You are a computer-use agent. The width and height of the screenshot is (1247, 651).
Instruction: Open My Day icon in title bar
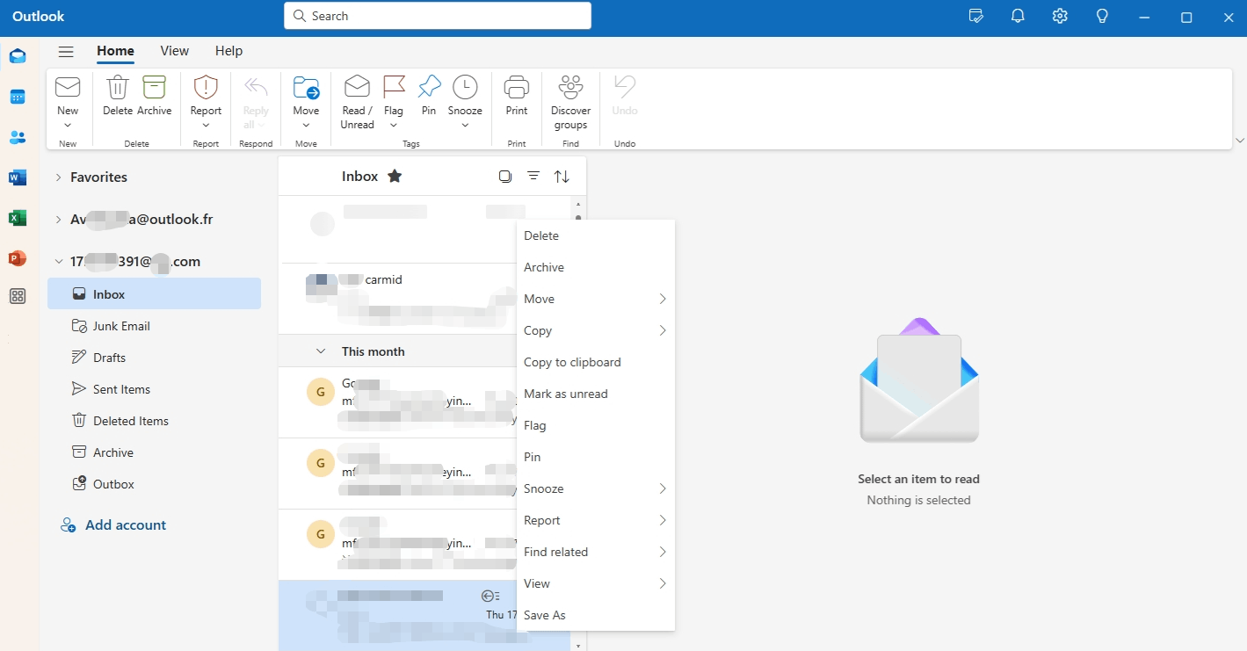click(x=975, y=16)
